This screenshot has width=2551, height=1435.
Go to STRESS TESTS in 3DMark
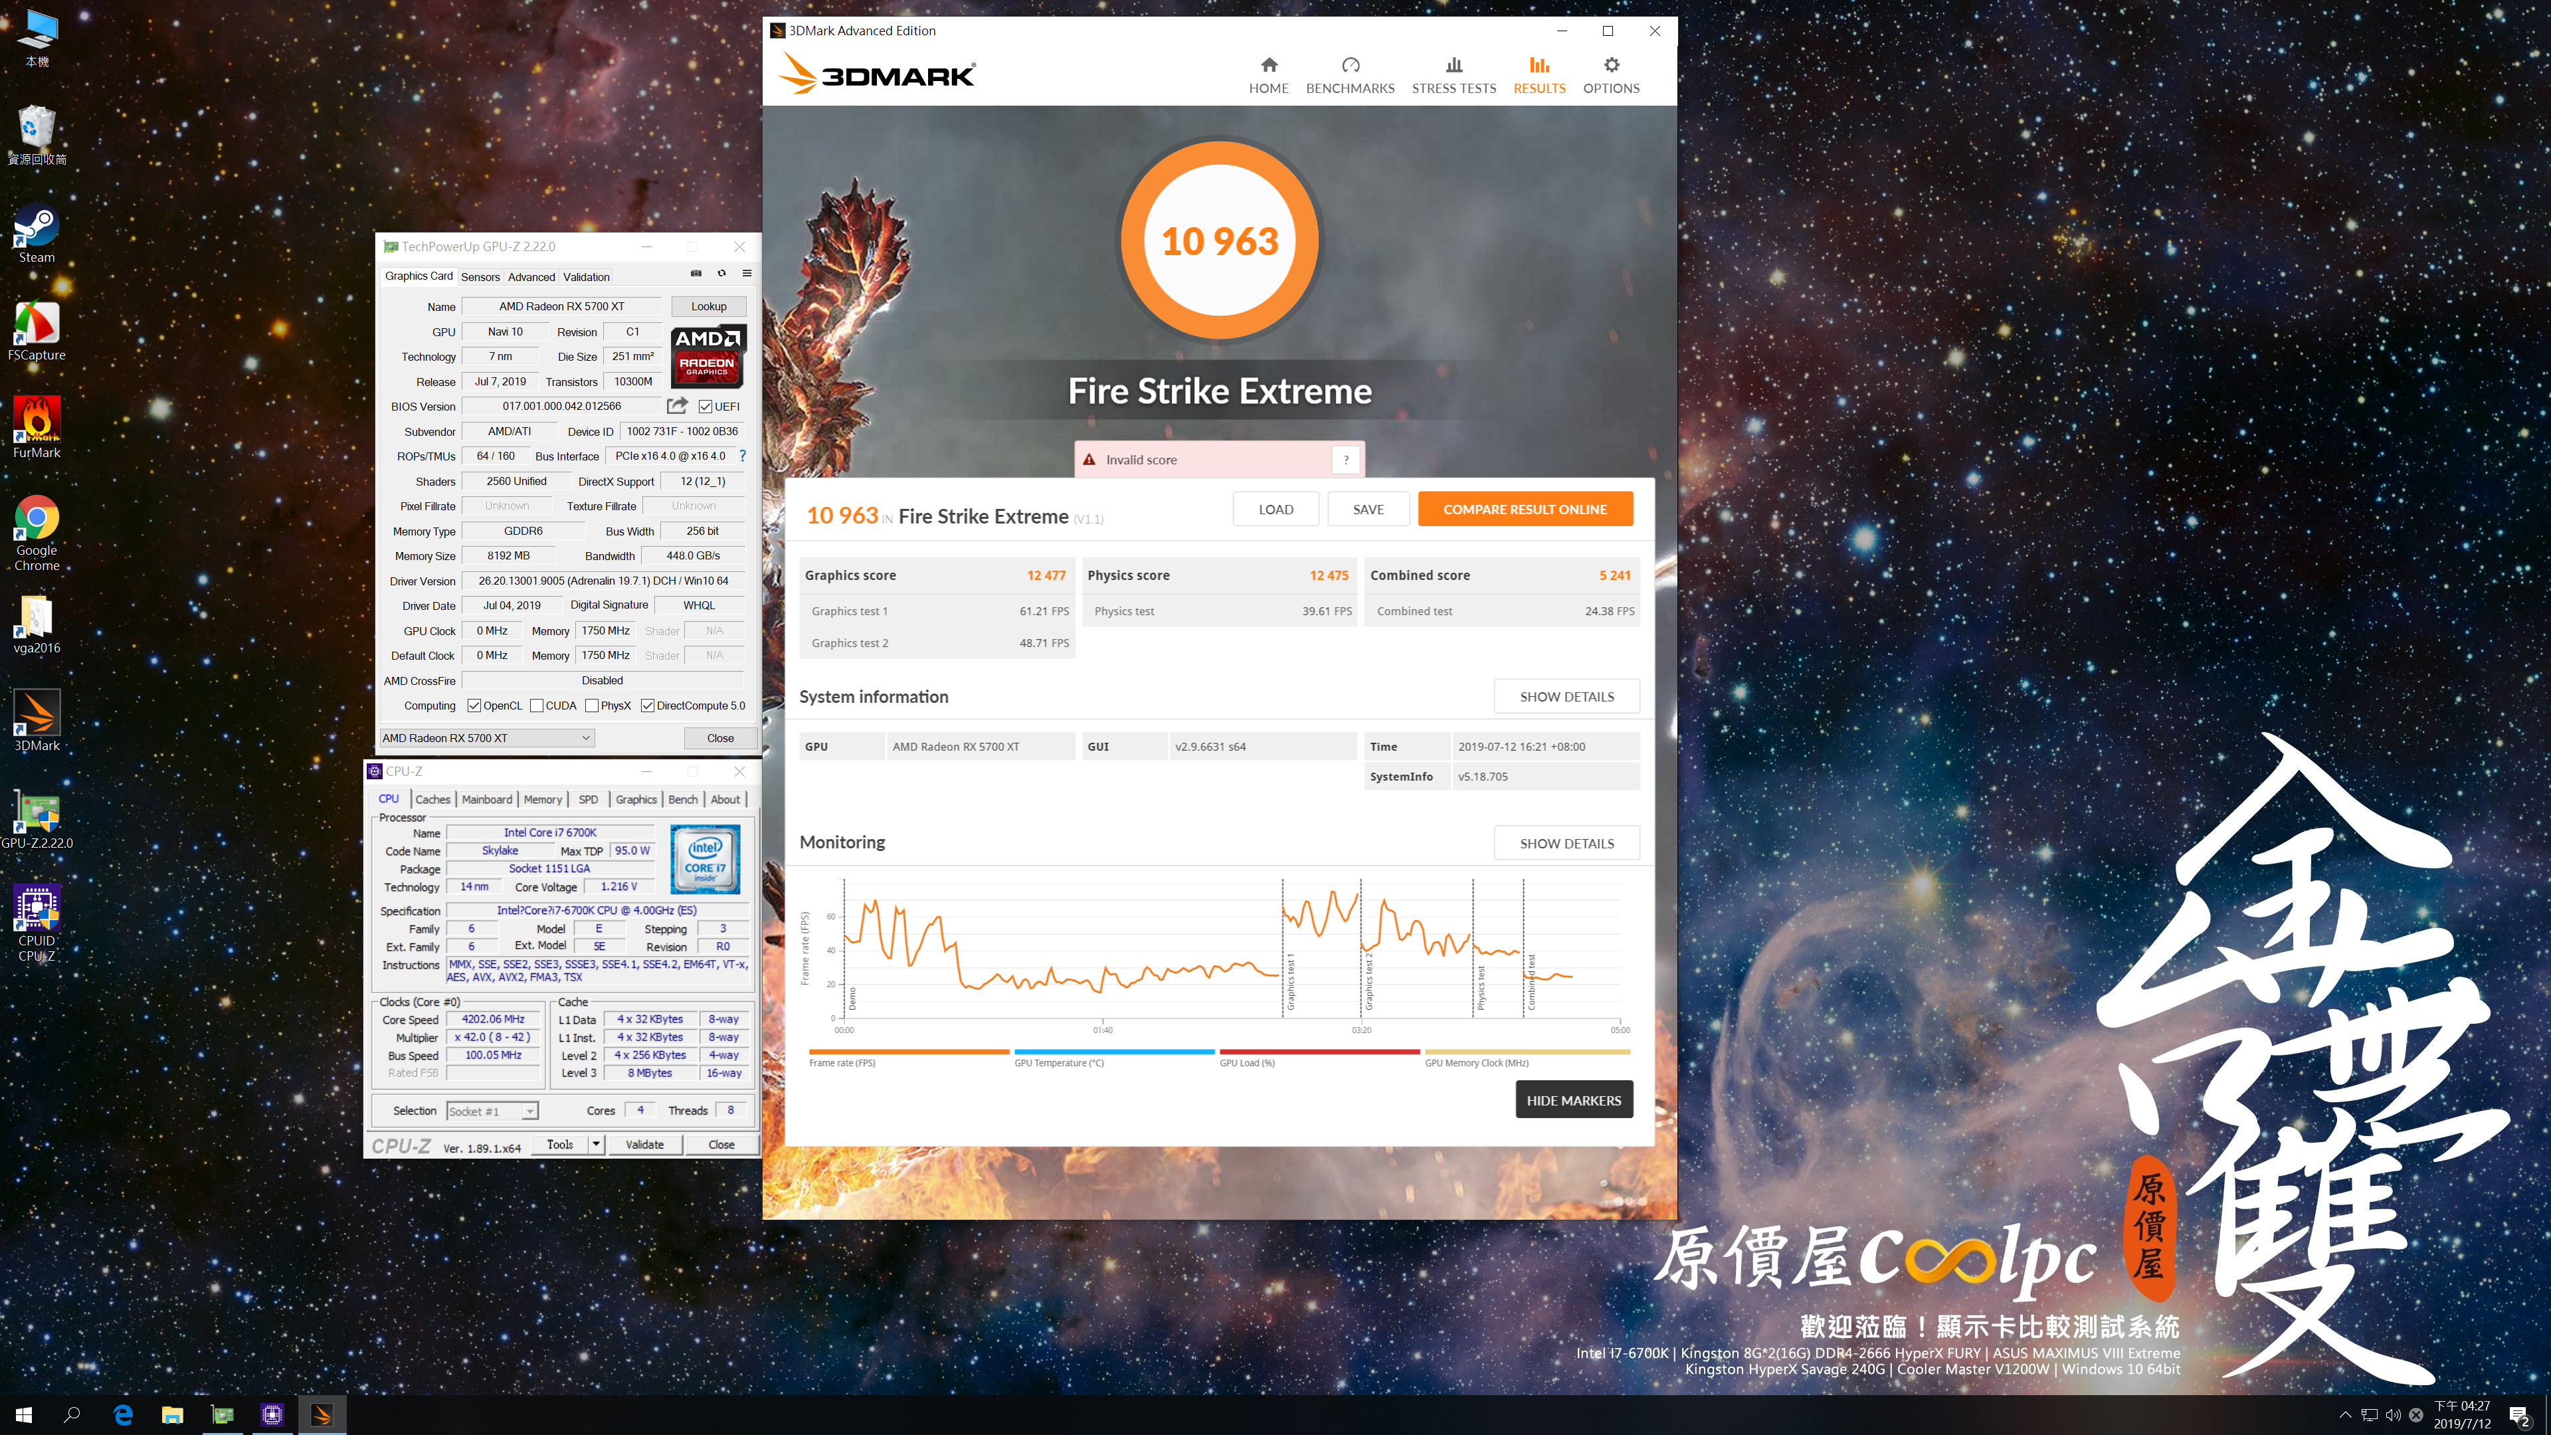1454,75
